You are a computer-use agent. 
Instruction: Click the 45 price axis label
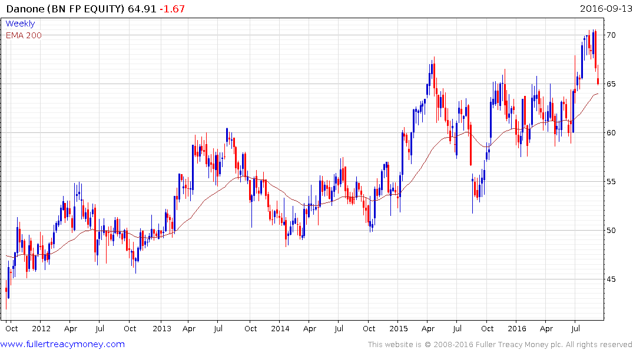click(x=611, y=279)
